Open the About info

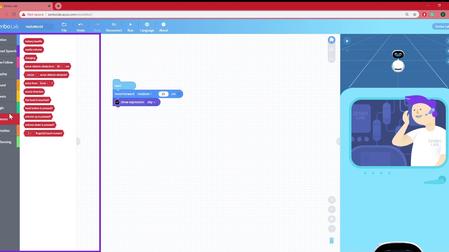(163, 27)
